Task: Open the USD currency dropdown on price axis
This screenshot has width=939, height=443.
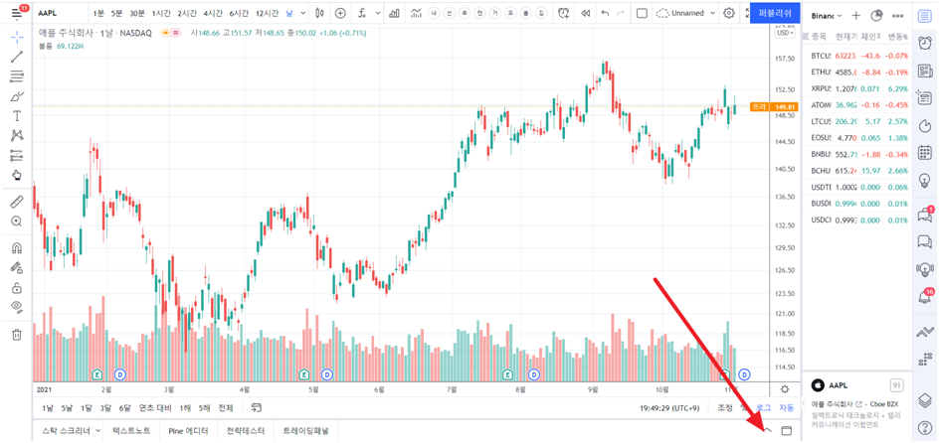Action: (x=785, y=34)
